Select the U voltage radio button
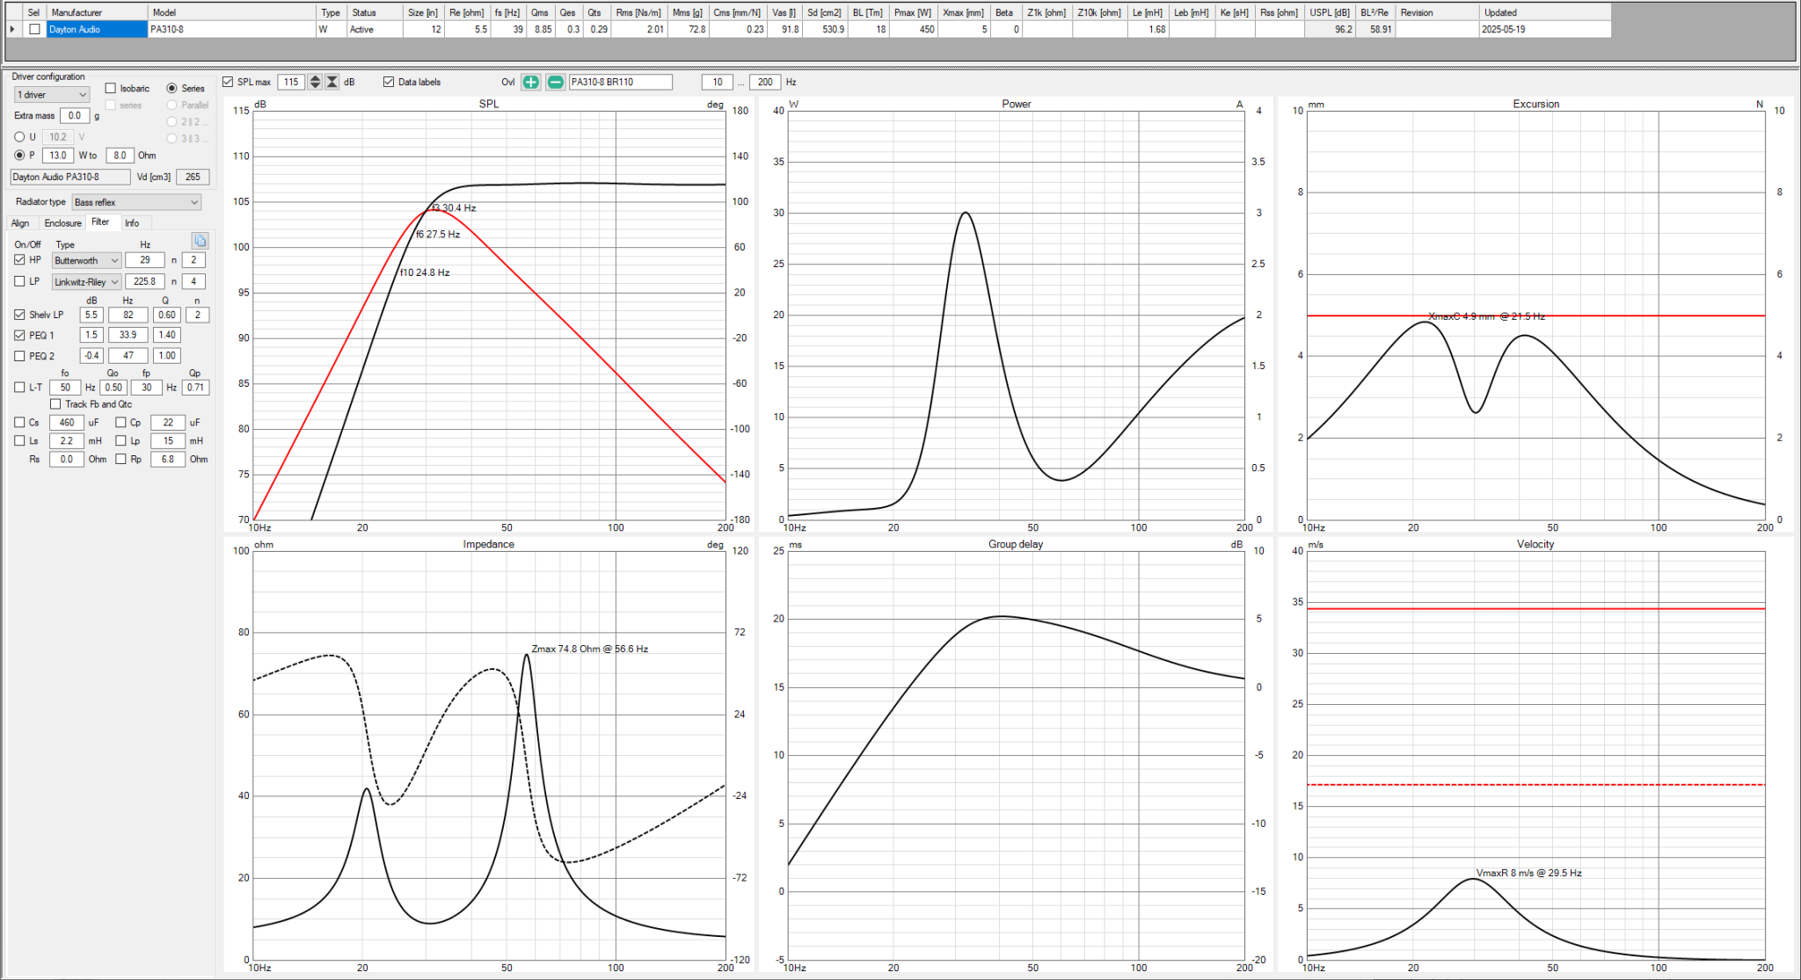This screenshot has width=1801, height=980. click(x=19, y=136)
